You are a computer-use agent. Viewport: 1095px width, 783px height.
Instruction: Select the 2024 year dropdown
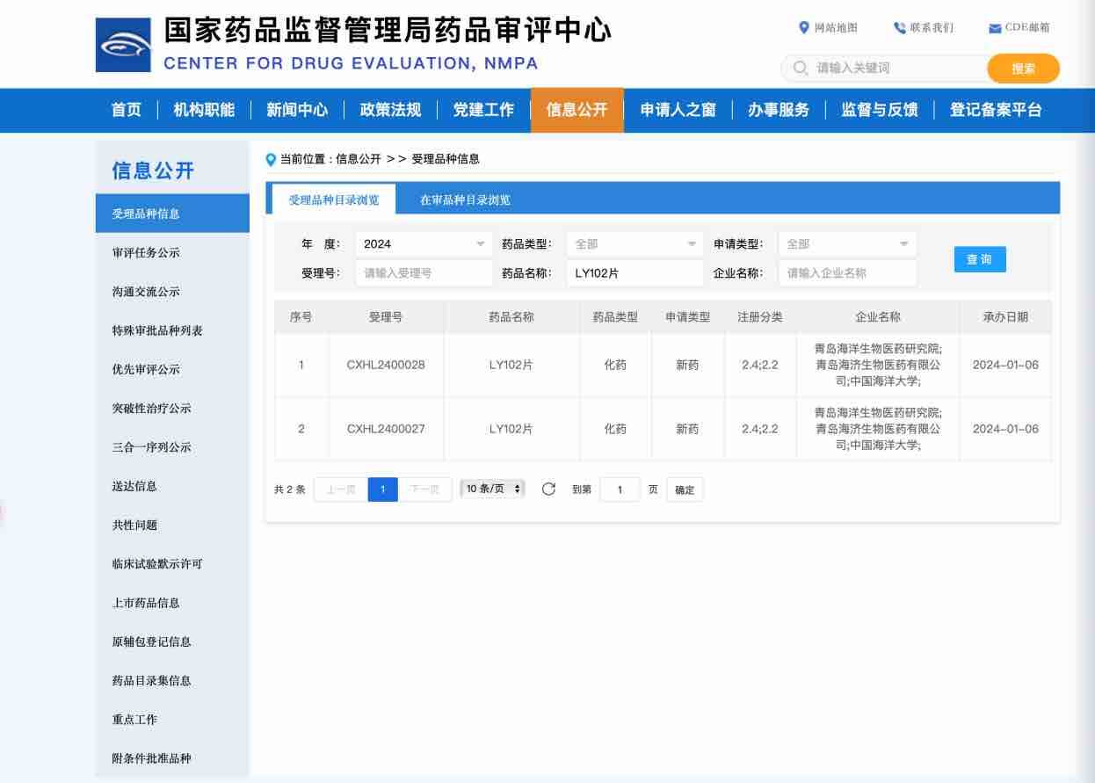tap(423, 243)
